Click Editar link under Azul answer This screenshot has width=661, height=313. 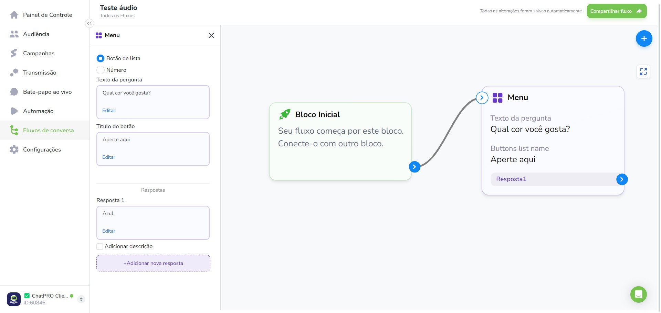tap(109, 231)
